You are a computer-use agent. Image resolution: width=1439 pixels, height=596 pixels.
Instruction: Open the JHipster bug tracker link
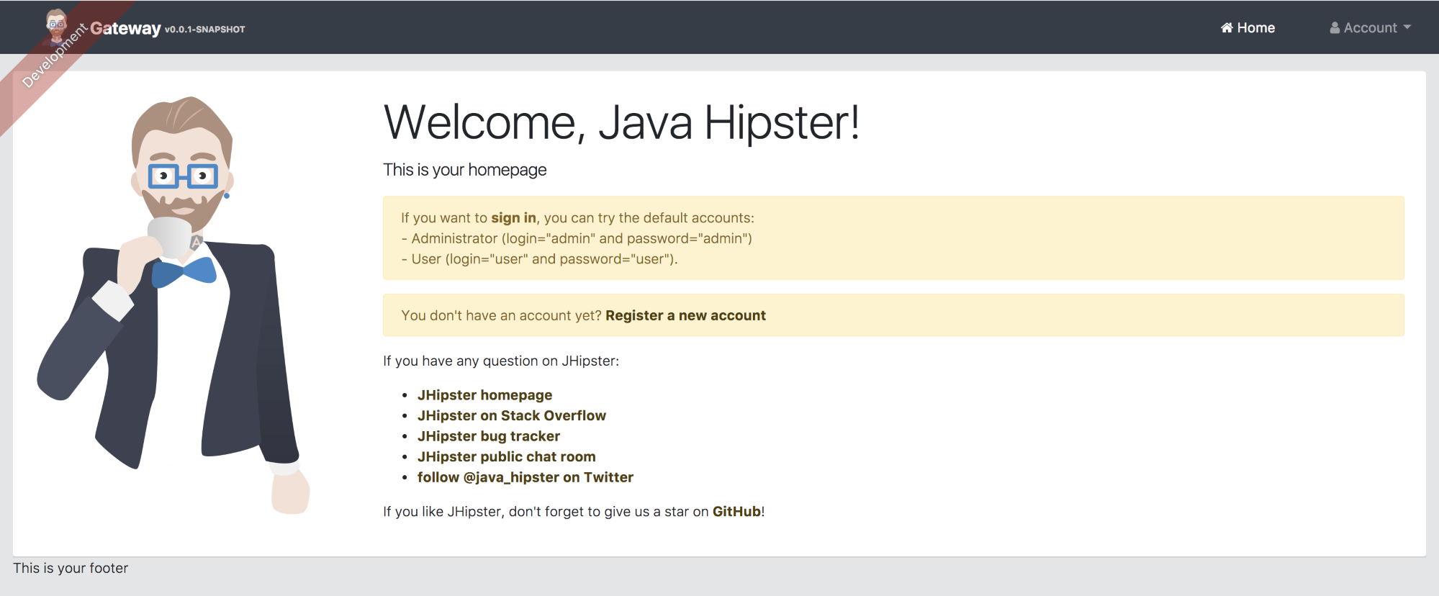click(488, 436)
